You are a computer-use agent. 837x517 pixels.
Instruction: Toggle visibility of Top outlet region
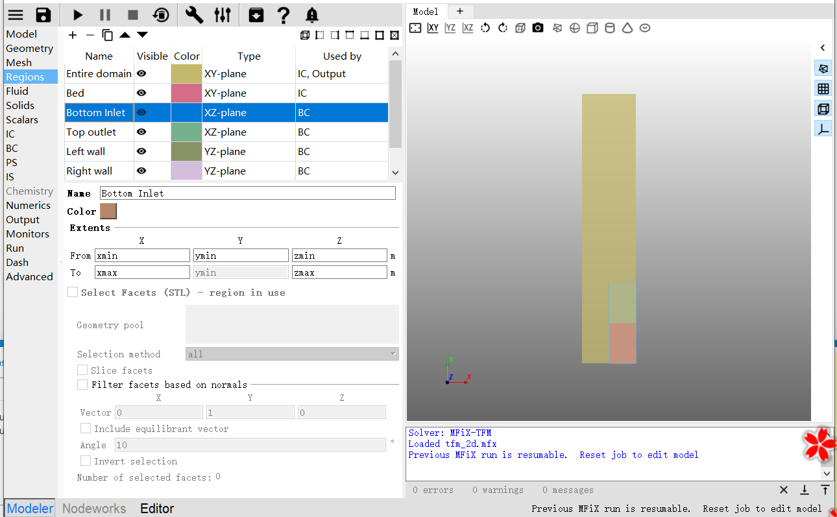tap(141, 132)
